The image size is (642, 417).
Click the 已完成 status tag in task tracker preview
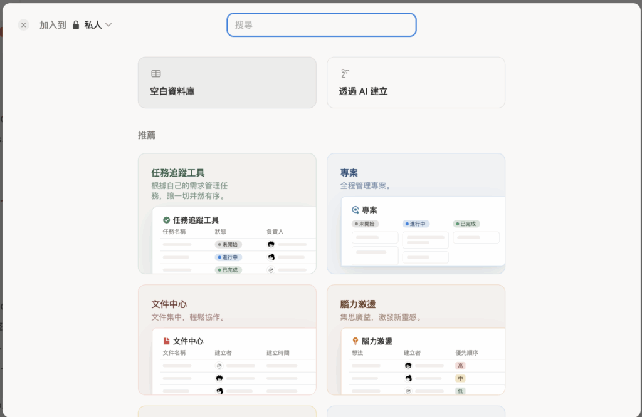[228, 270]
